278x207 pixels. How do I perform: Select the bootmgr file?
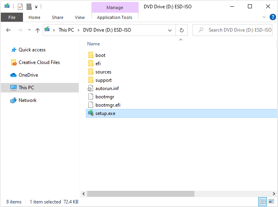[x=105, y=97]
